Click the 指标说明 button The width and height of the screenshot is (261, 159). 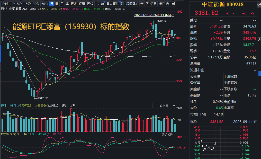pos(167,135)
